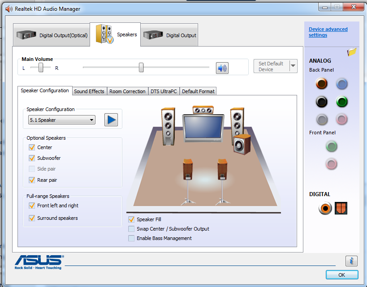Open Device advanced settings link
The image size is (367, 287).
pos(328,32)
